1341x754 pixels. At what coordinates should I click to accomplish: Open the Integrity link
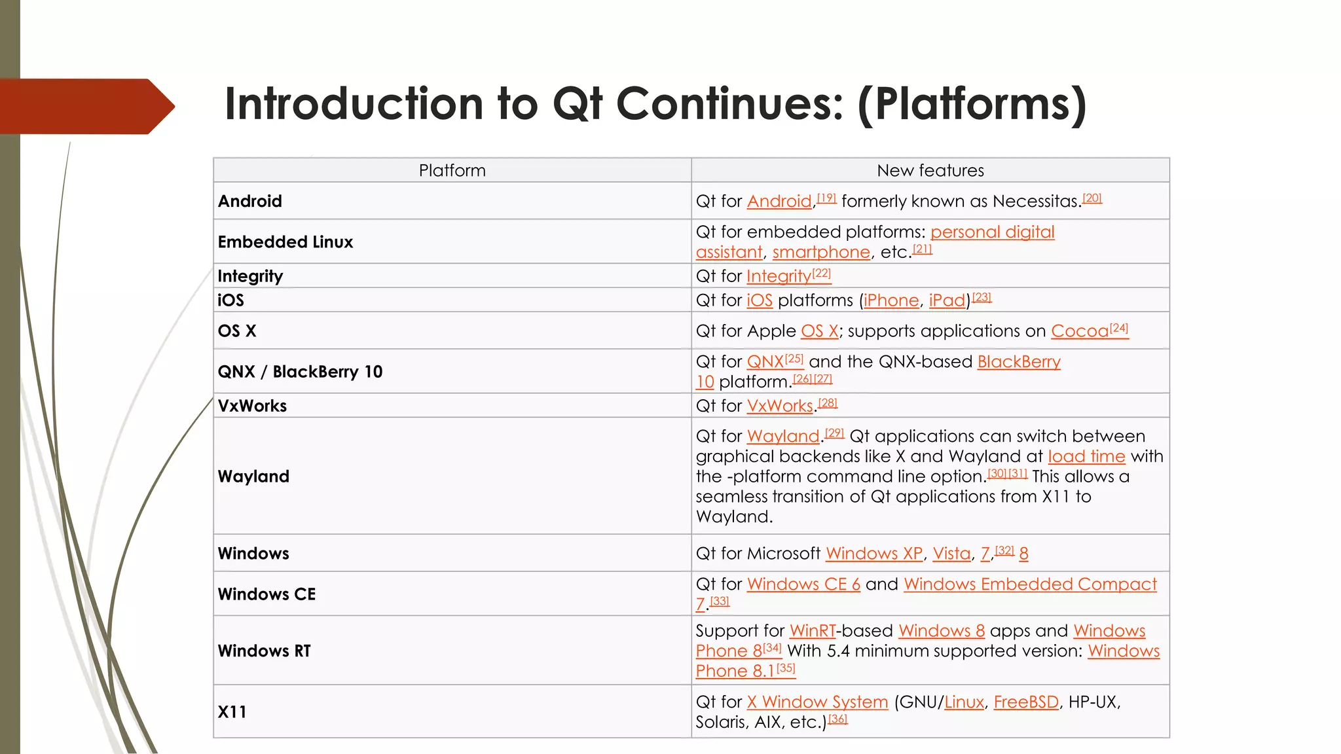[779, 276]
